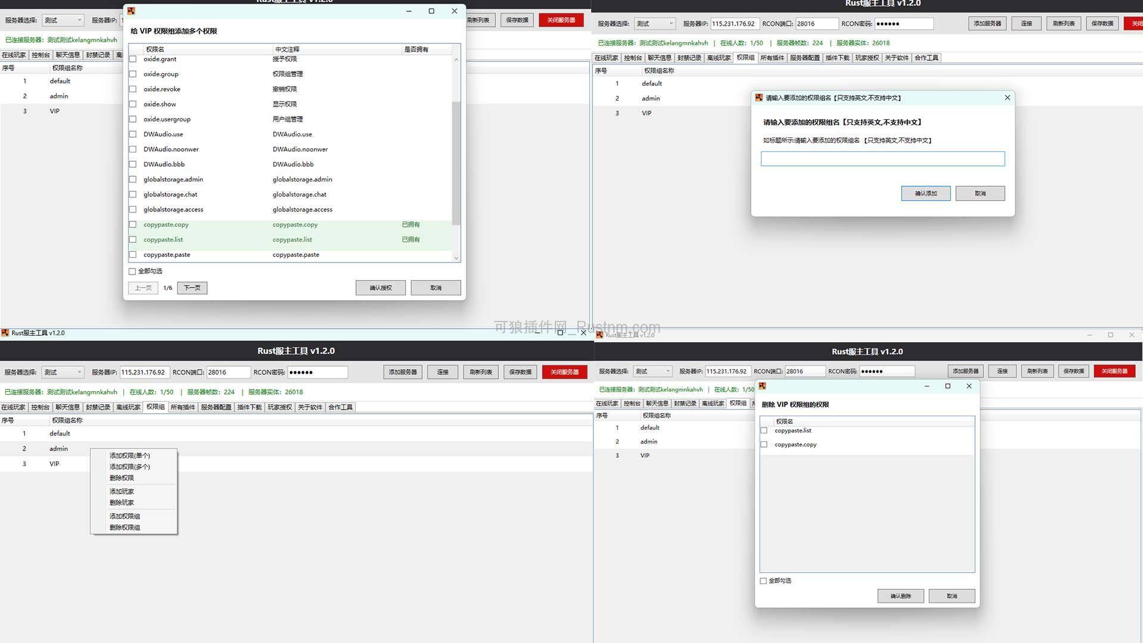
Task: Enable 全部勾选 to select all permissions
Action: pyautogui.click(x=132, y=271)
